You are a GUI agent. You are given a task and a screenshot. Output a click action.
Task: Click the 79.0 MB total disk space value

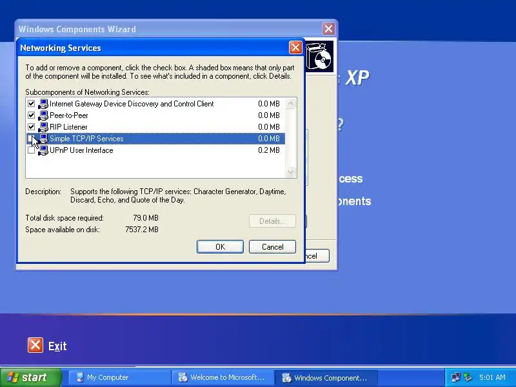point(146,218)
